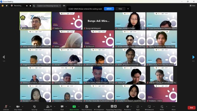Click the AI Companion sparkle icon at top-left
Screen dimensions: 197x111
[x=7, y=6]
